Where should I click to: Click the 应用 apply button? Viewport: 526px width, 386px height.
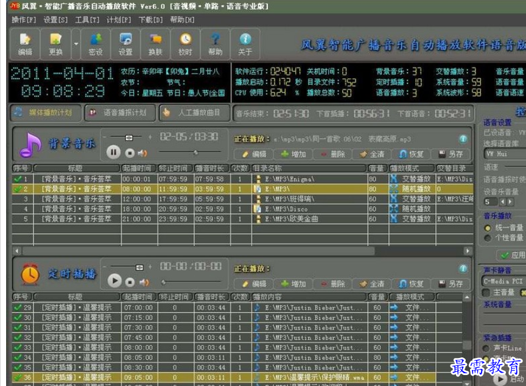point(511,255)
